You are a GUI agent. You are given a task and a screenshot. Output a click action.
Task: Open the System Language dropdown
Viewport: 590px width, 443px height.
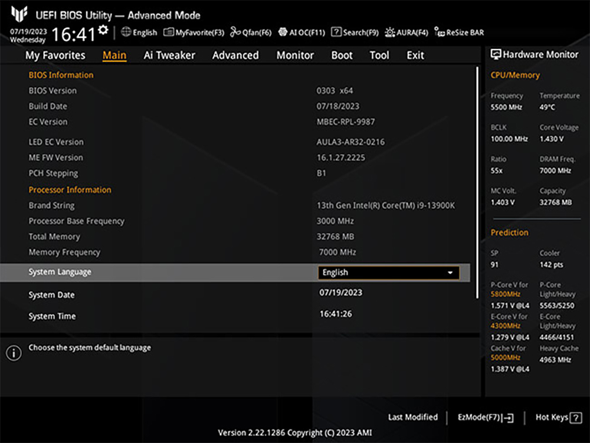(x=389, y=273)
